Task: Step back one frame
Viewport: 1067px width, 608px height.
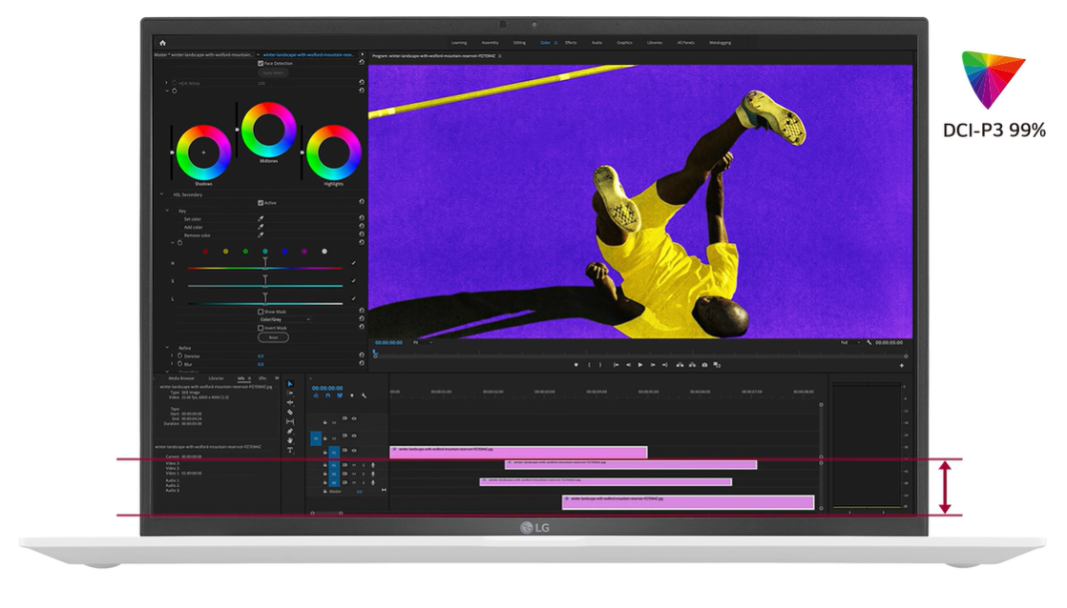Action: 628,365
